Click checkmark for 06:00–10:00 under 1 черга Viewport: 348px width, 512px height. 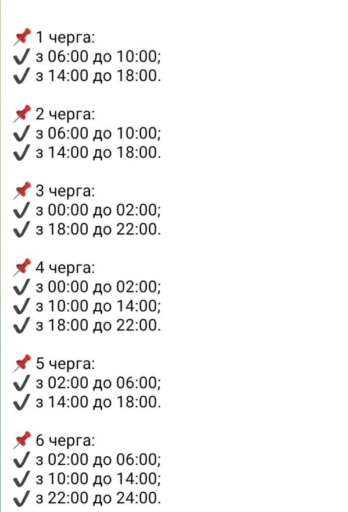pos(21,56)
